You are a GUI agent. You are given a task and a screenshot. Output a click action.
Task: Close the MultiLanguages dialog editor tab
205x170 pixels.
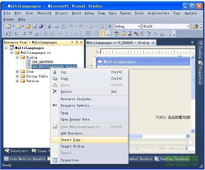pos(153,42)
